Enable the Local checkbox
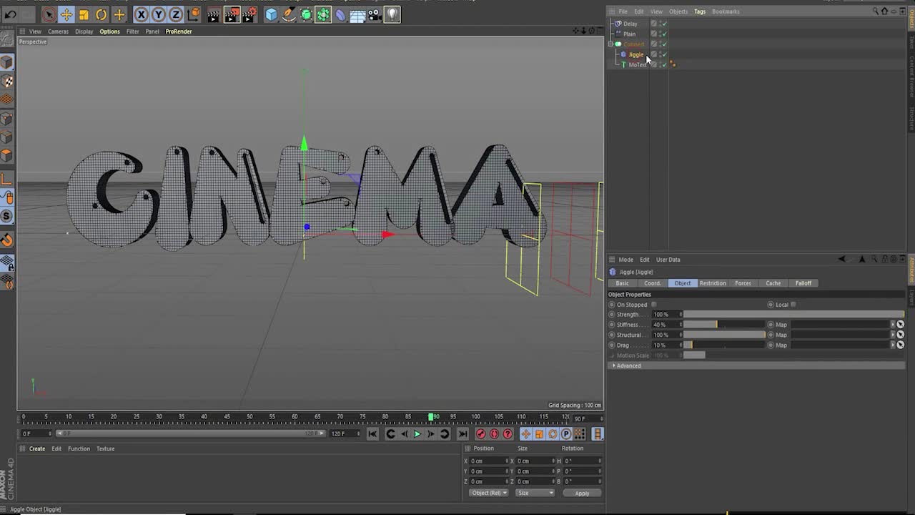The height and width of the screenshot is (515, 915). pyautogui.click(x=793, y=305)
